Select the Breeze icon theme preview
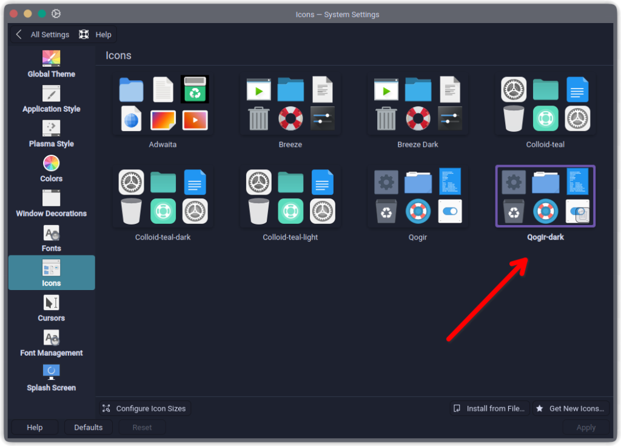Viewport: 621px width, 446px height. pyautogui.click(x=290, y=104)
